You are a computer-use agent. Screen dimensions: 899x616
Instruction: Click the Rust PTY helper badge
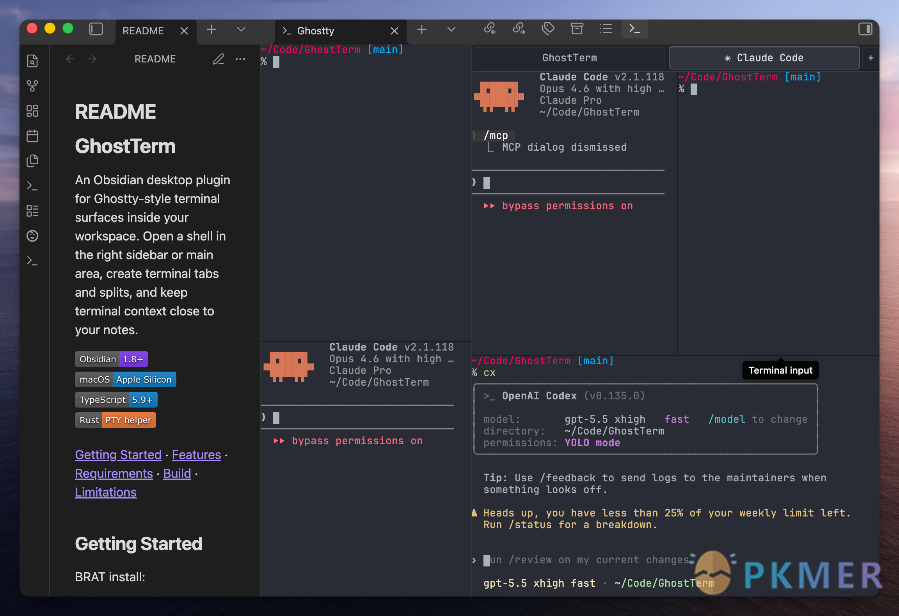click(x=115, y=420)
